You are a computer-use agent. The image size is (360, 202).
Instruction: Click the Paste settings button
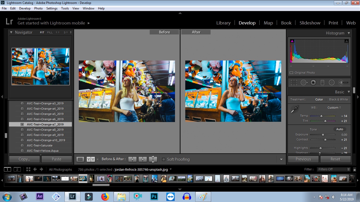[57, 159]
